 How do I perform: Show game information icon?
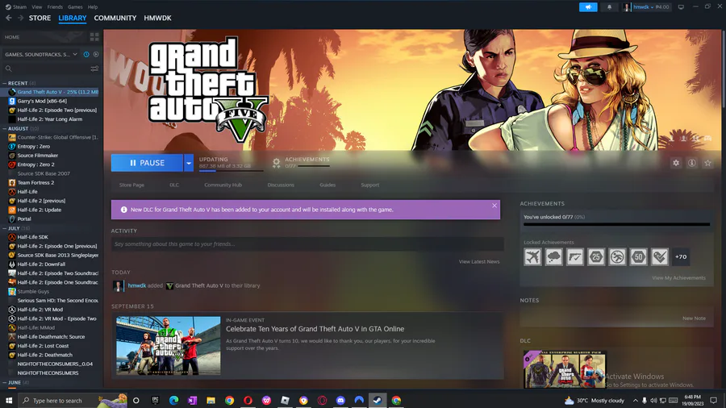[x=692, y=163]
